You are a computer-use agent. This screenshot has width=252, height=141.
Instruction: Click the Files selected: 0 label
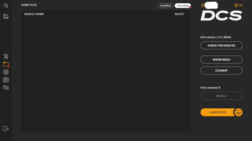210,88
